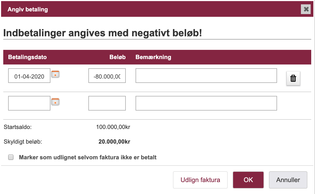This screenshot has width=315, height=194.
Task: Close the Angiv betaling dialog
Action: [x=306, y=9]
